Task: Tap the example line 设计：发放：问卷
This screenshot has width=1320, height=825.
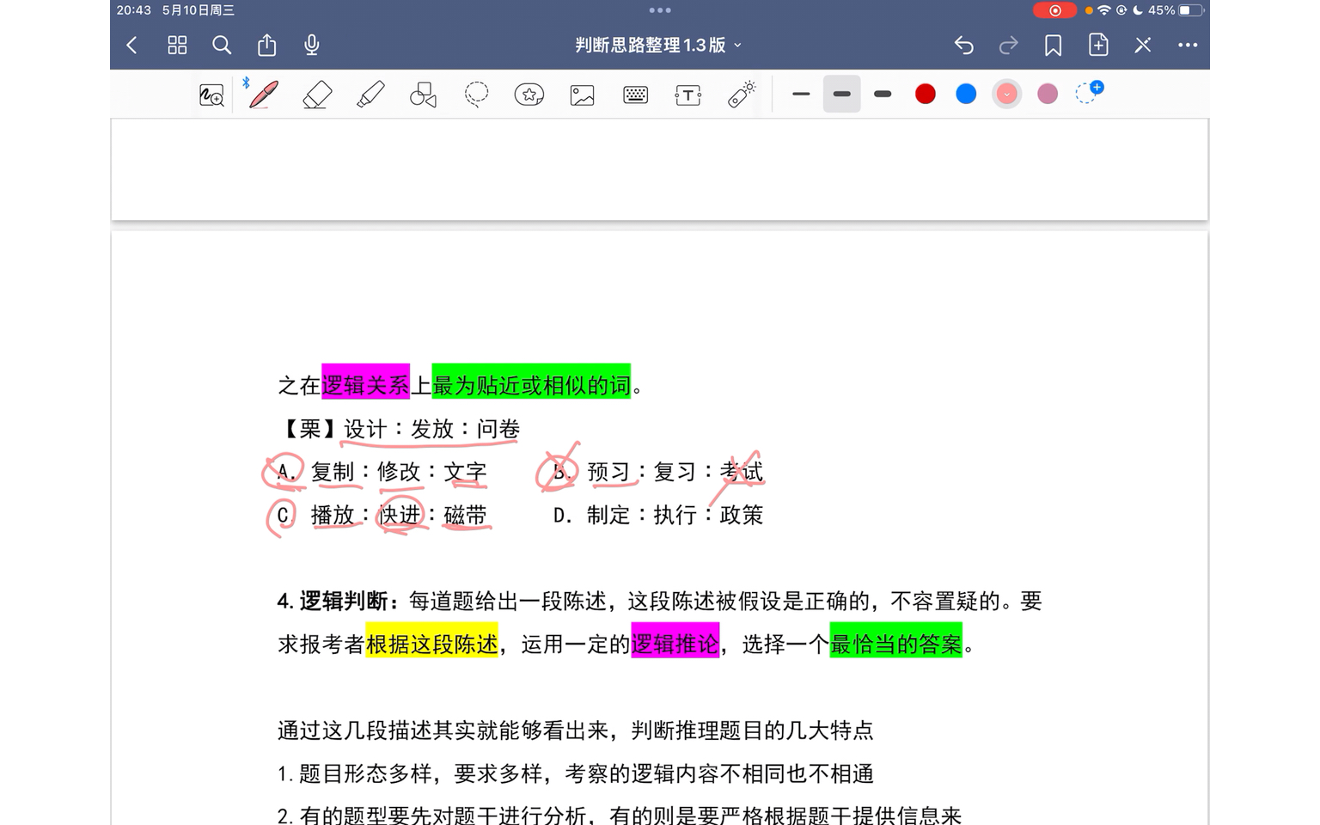Action: point(431,429)
